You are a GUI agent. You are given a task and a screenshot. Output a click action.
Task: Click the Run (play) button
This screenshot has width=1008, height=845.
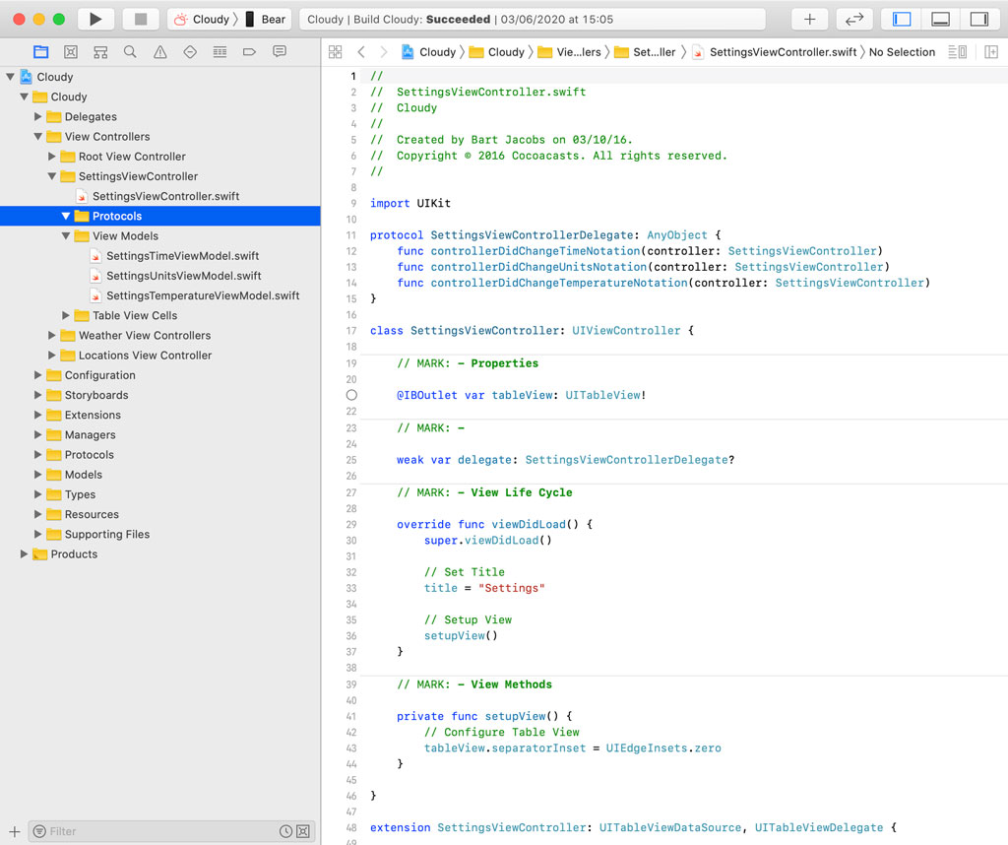95,19
